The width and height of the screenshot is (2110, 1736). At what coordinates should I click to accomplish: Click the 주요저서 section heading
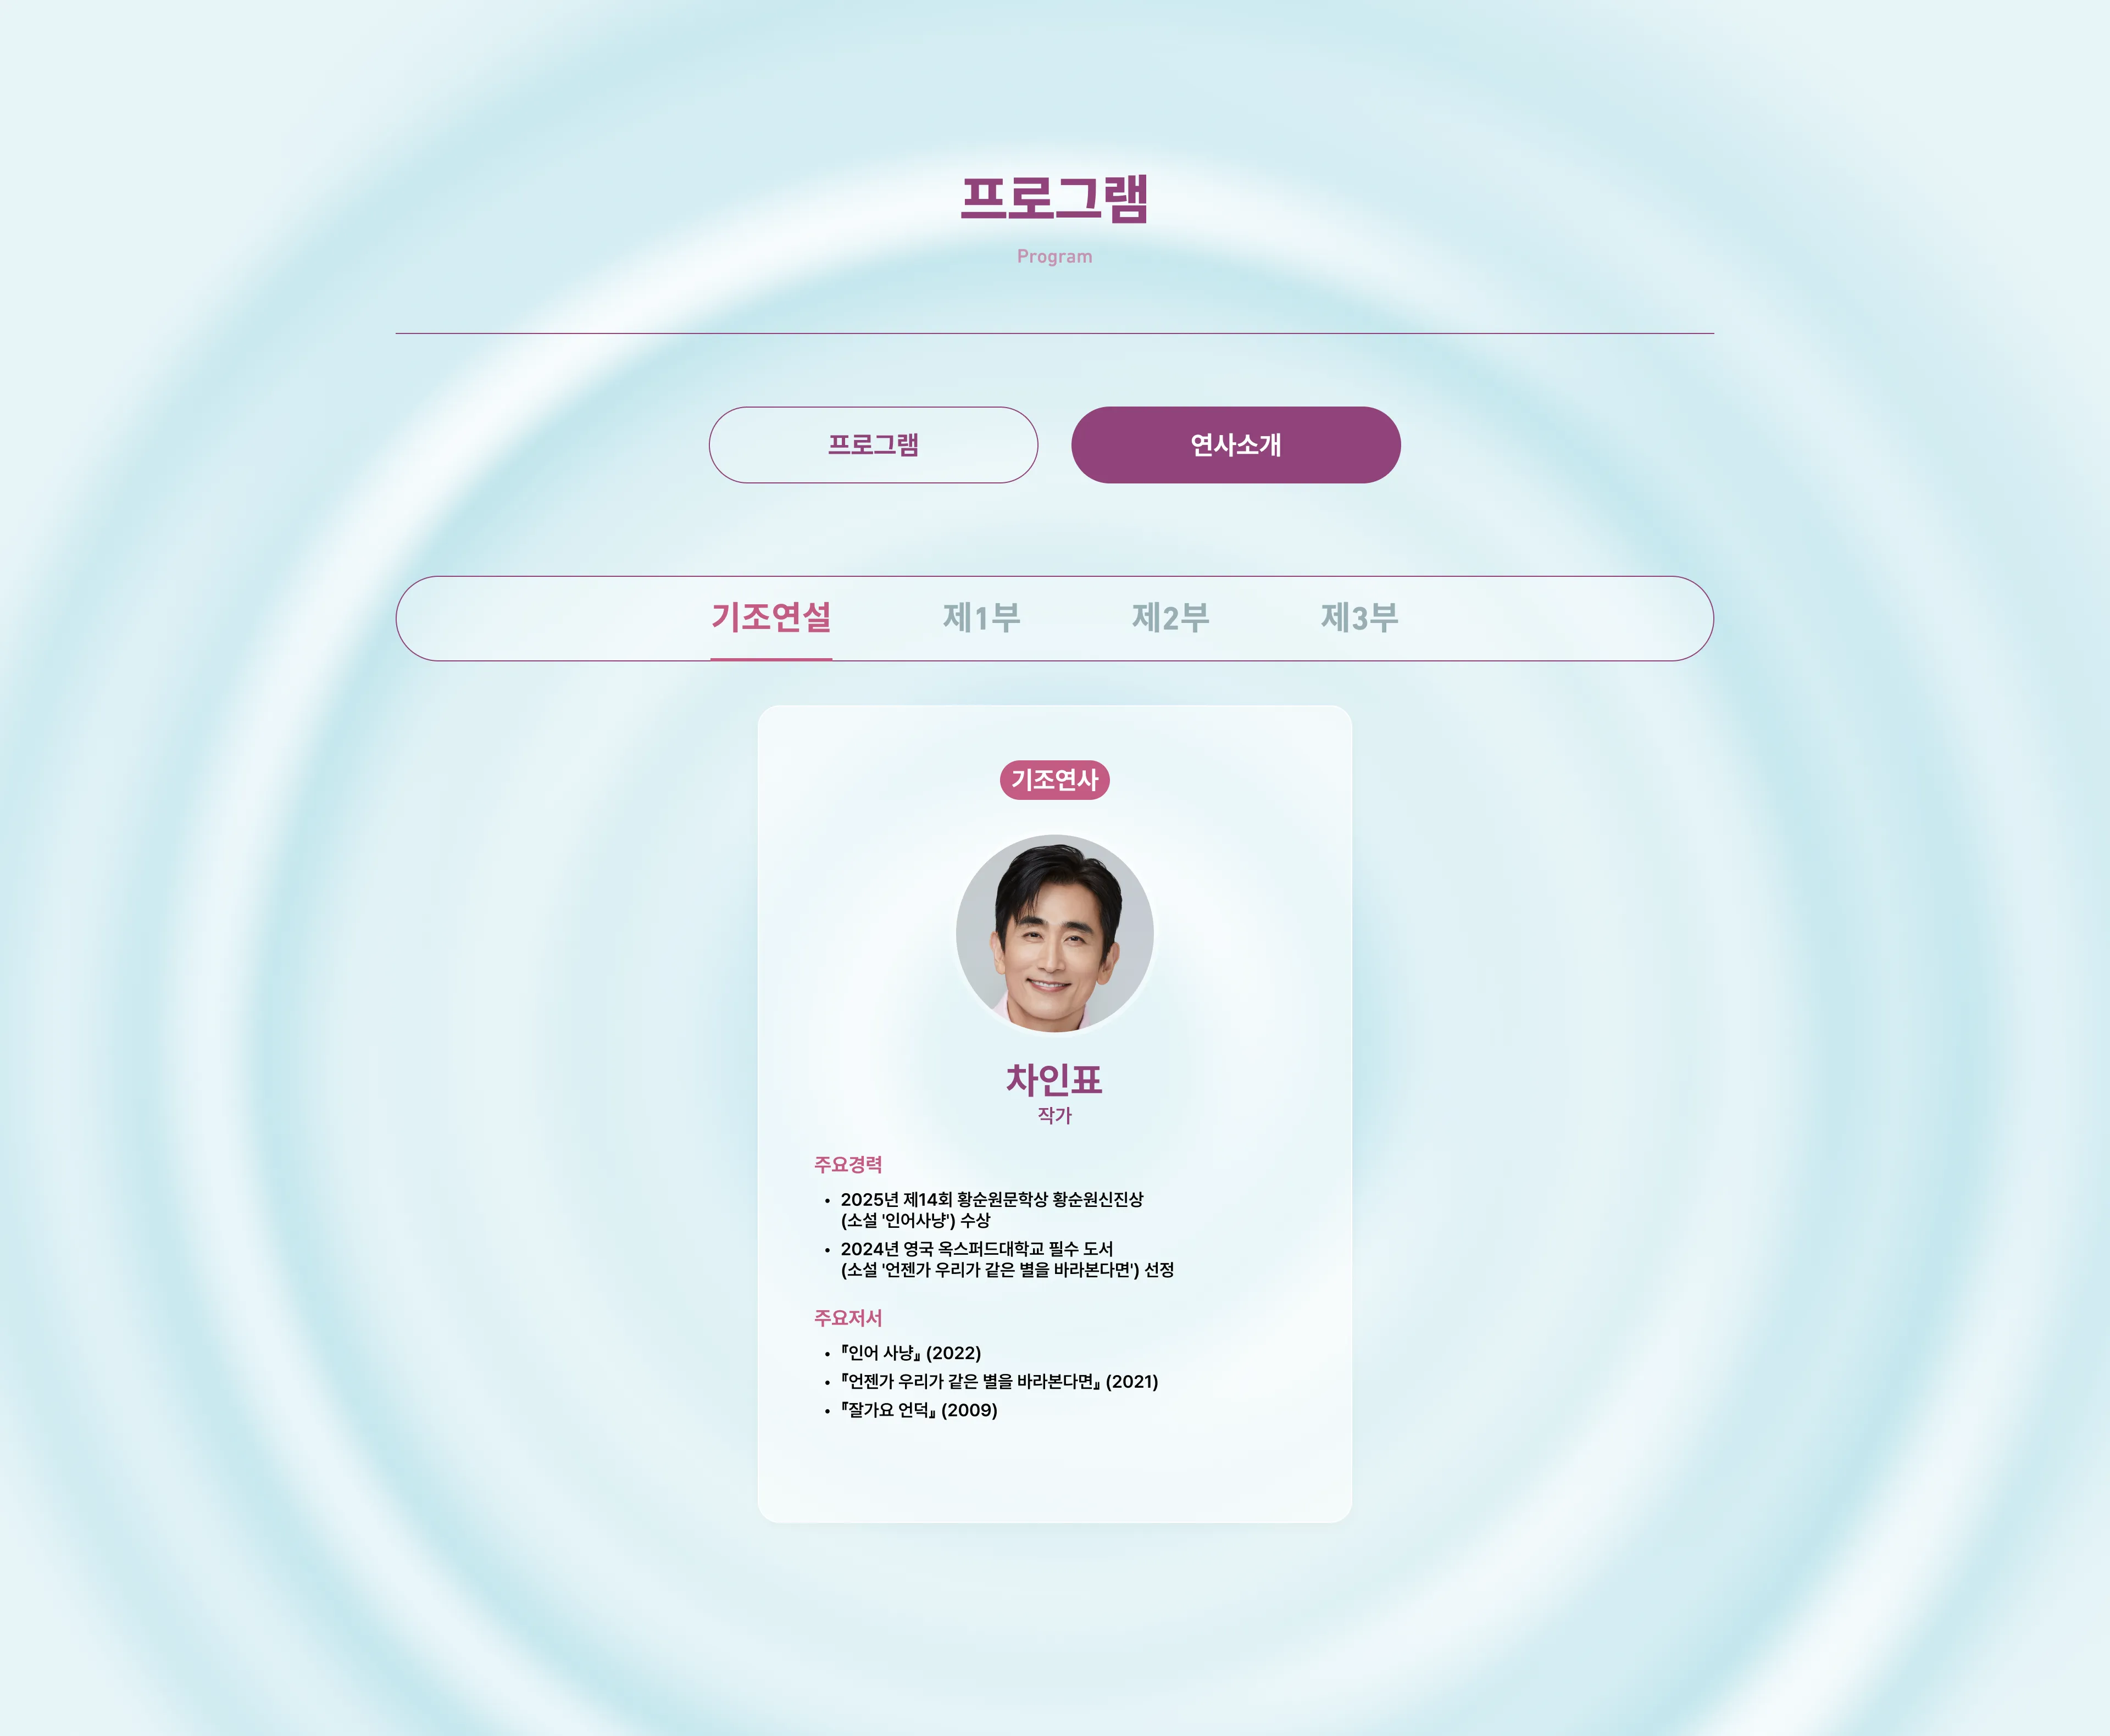click(x=848, y=1318)
